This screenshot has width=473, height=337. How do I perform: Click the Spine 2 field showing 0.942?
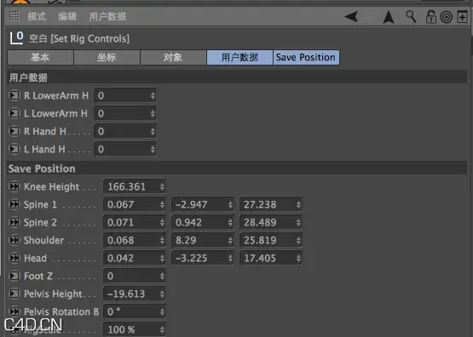point(203,222)
